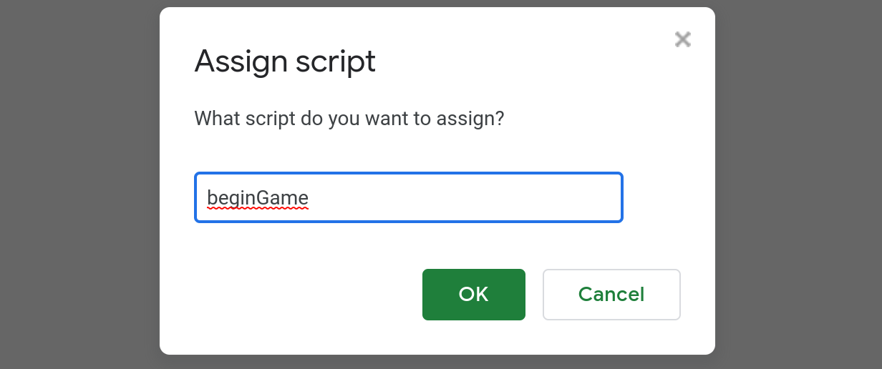Exit the dialog via the close icon
Viewport: 882px width, 369px height.
pos(682,39)
